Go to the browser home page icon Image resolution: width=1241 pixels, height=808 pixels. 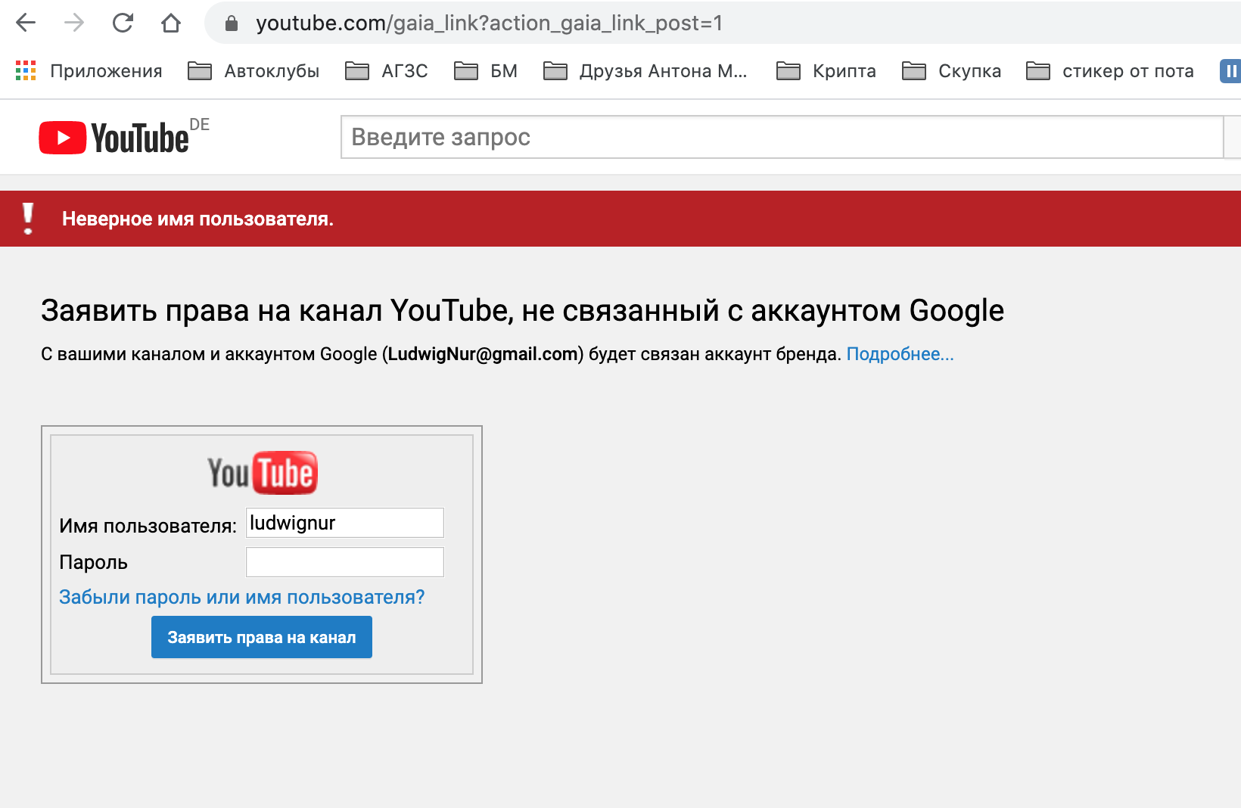pos(171,23)
